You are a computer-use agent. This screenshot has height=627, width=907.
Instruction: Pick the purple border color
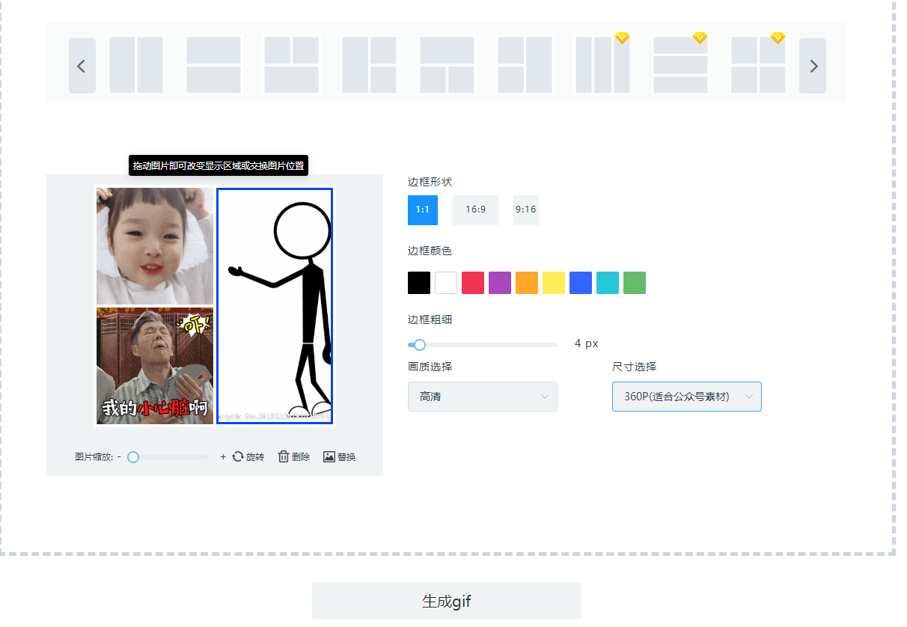(500, 283)
